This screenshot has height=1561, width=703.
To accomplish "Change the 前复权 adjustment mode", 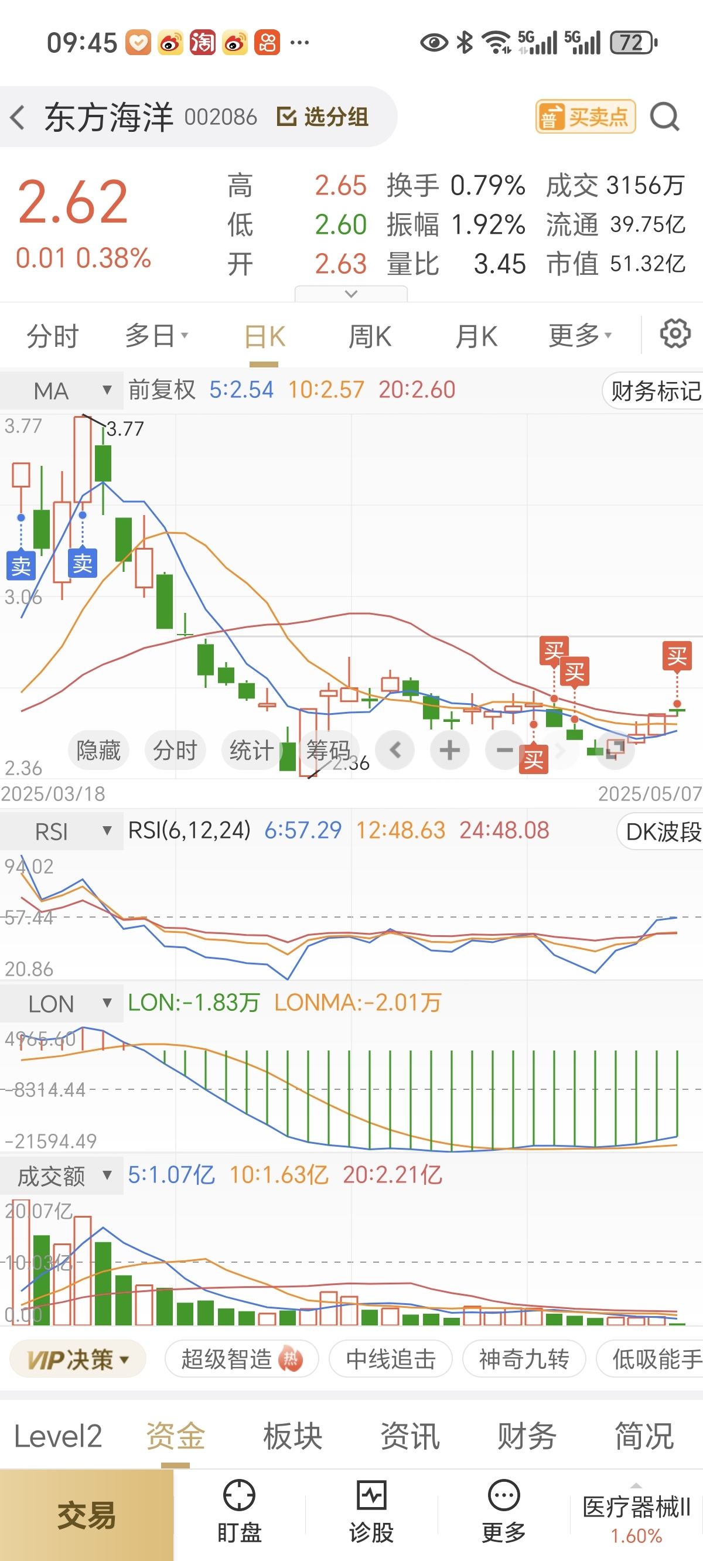I will click(x=162, y=390).
